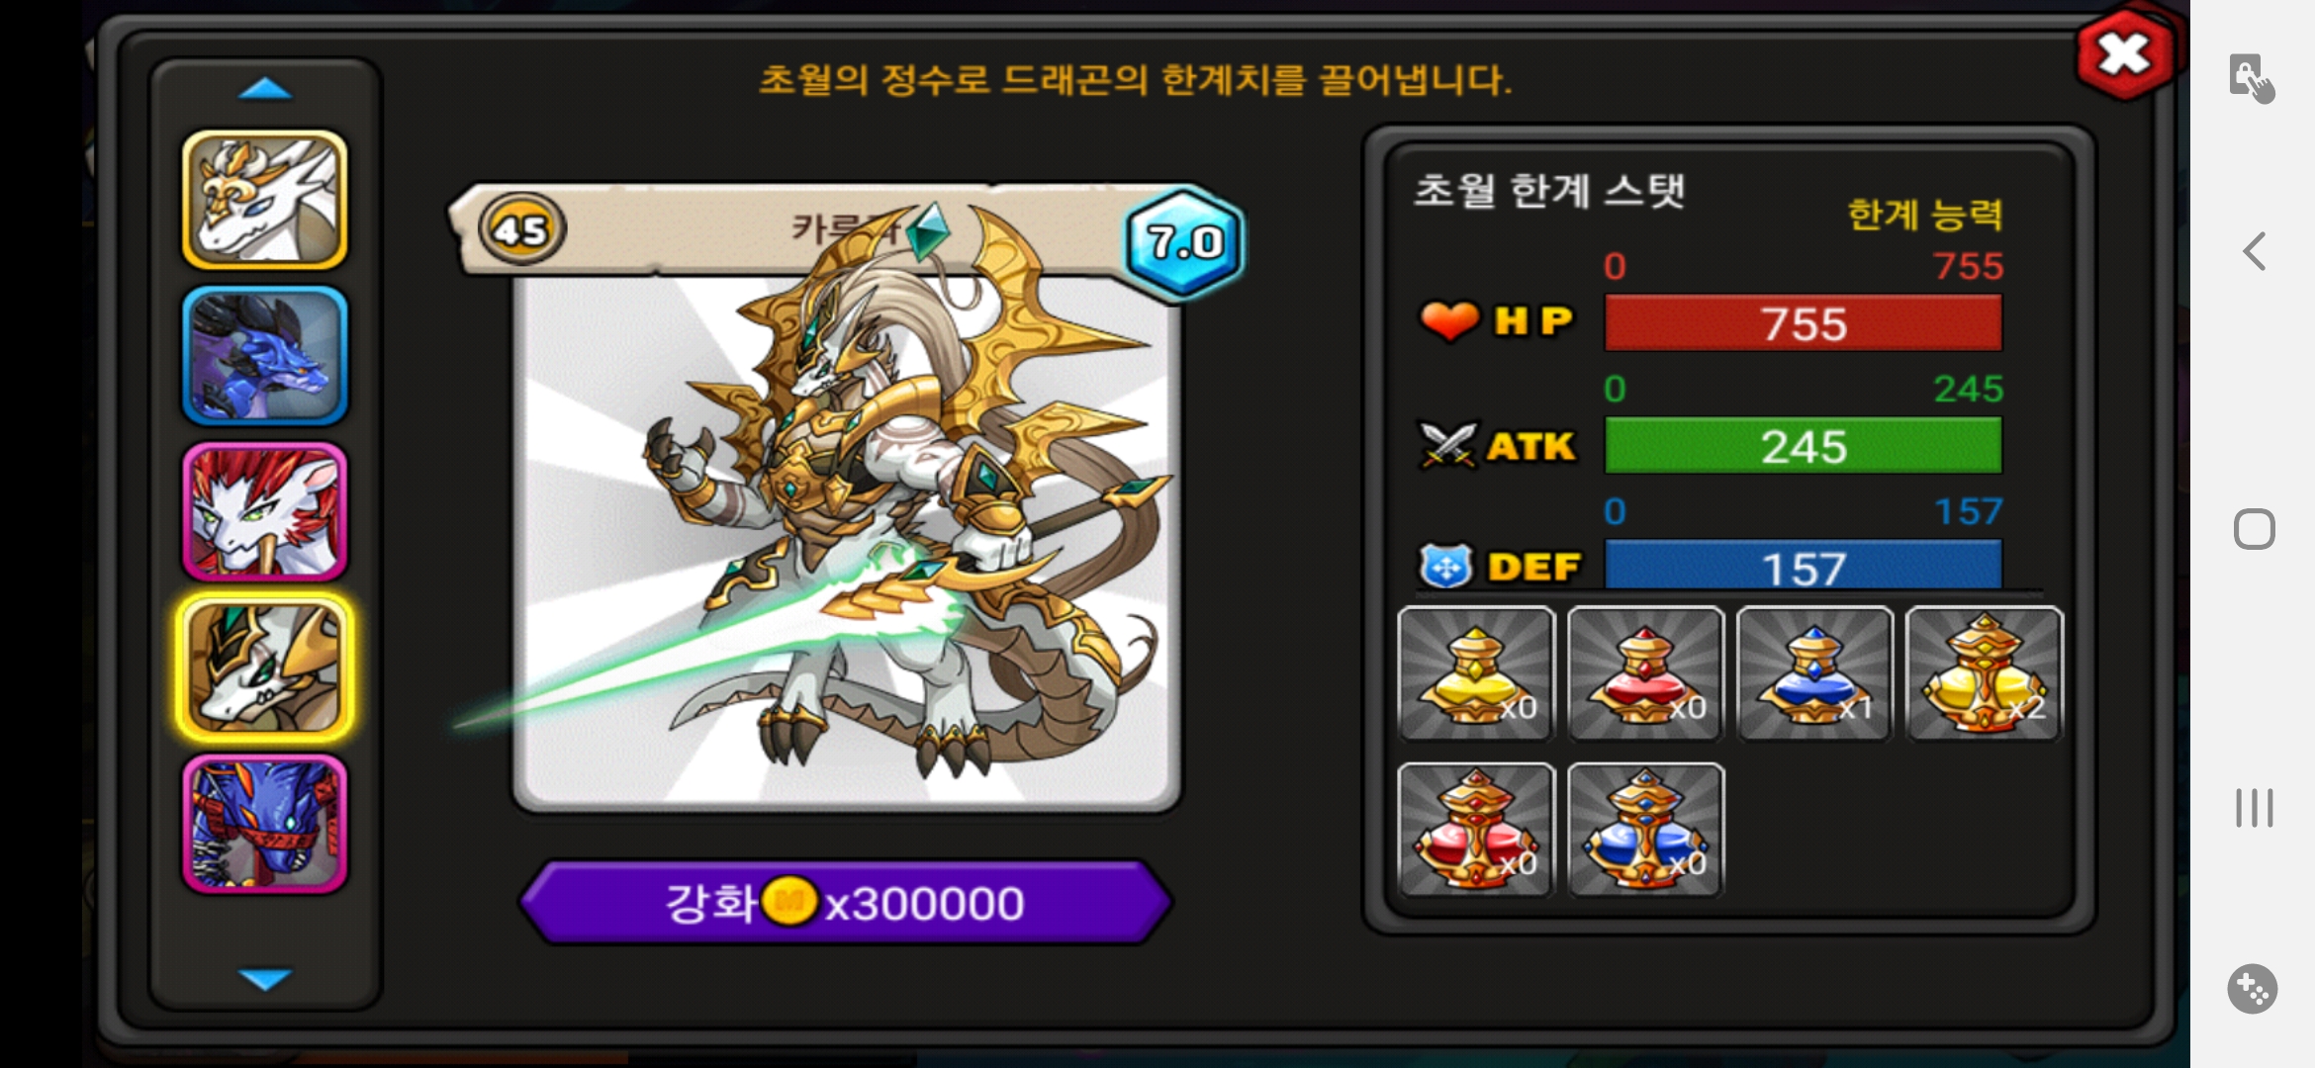Choose the white dragon portrait

coord(265,201)
